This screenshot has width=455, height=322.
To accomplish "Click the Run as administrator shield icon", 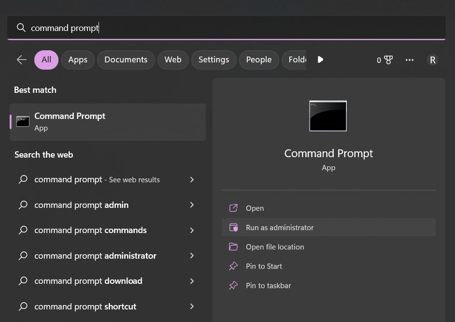I will tap(233, 227).
